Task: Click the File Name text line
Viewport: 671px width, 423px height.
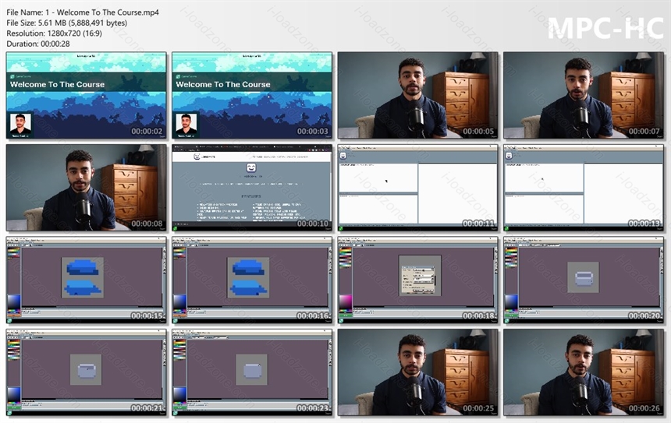Action: tap(83, 12)
